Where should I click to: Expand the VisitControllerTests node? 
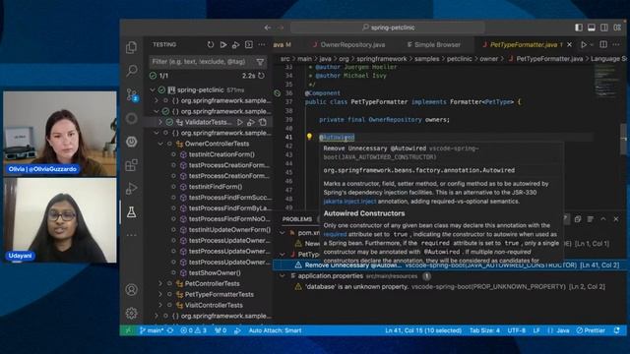click(160, 305)
